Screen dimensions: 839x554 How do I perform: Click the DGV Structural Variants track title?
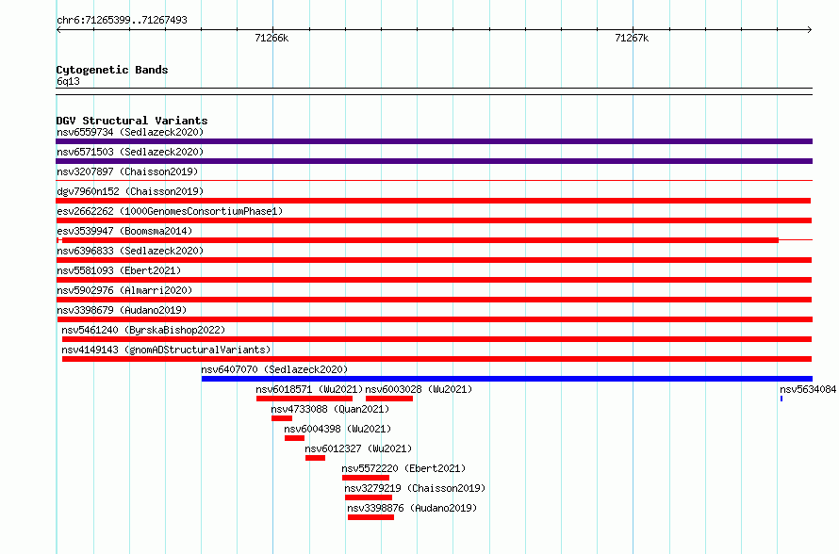click(x=132, y=121)
